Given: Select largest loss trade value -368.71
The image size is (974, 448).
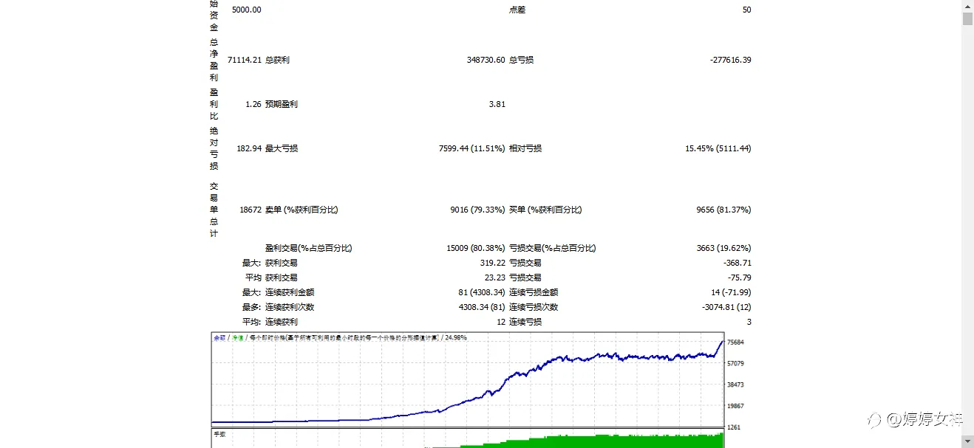Looking at the screenshot, I should point(736,263).
